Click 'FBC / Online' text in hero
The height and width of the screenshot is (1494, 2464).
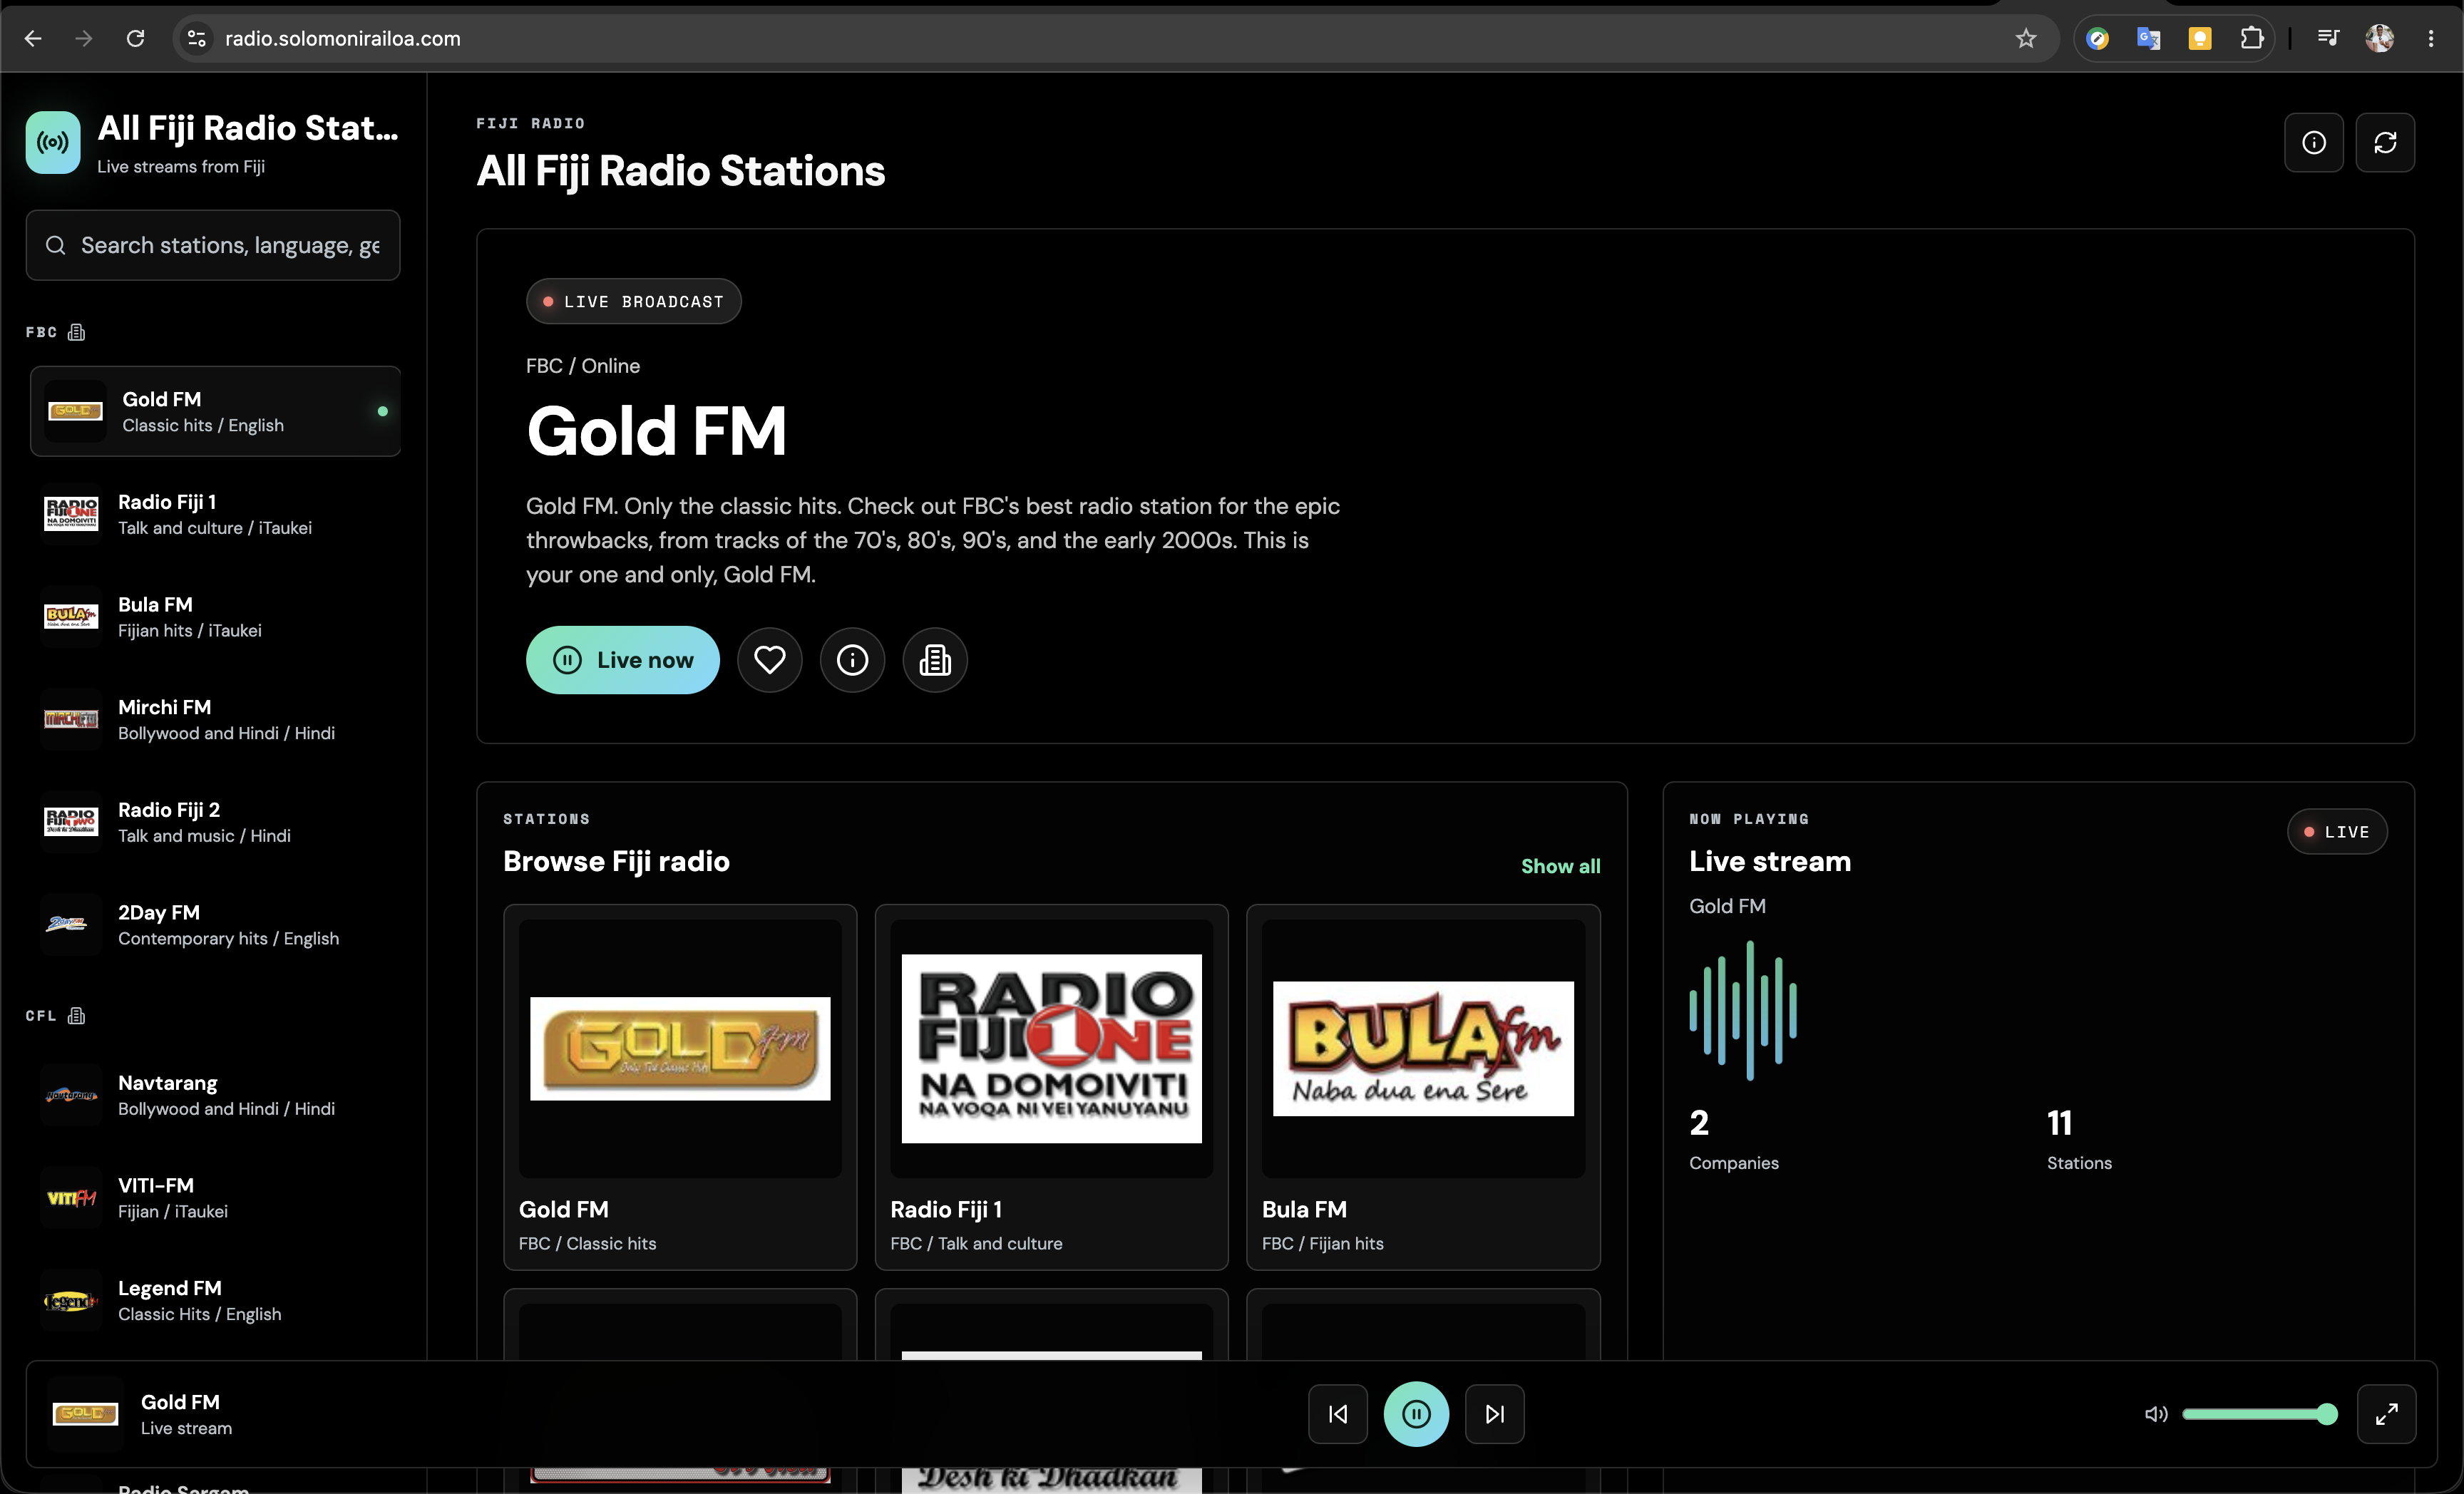(583, 366)
